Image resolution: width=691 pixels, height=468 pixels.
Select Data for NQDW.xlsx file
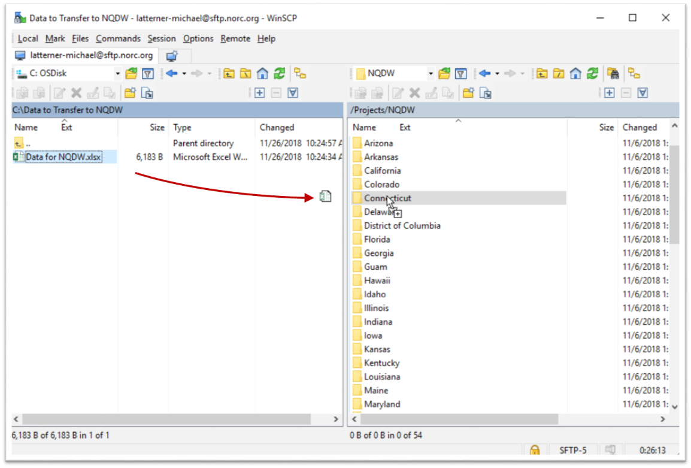63,157
